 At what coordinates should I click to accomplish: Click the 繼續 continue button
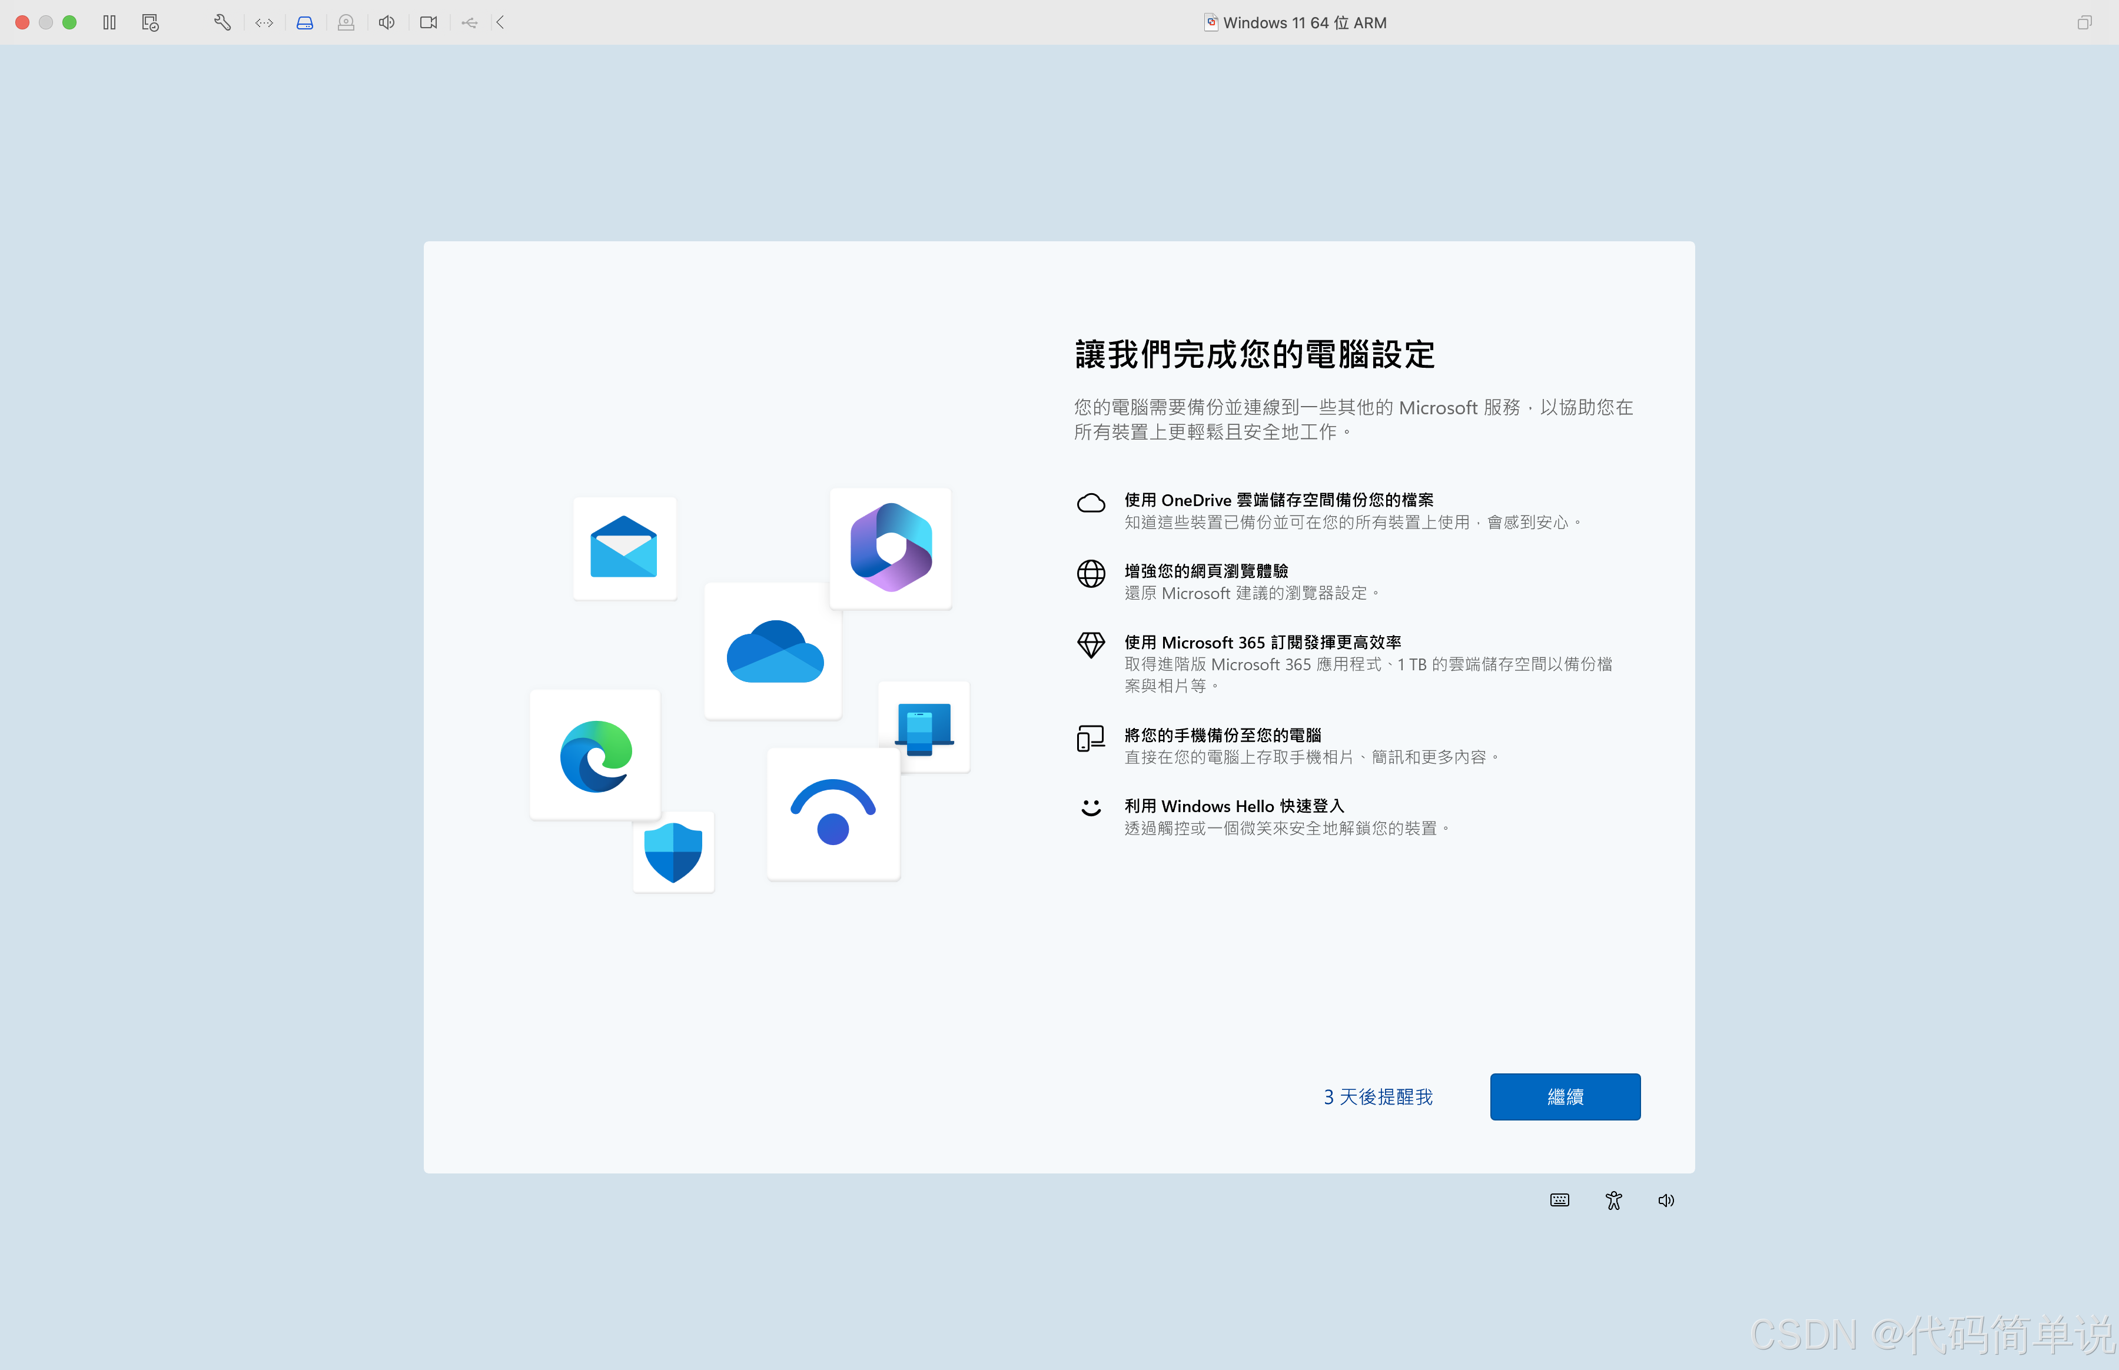1565,1096
